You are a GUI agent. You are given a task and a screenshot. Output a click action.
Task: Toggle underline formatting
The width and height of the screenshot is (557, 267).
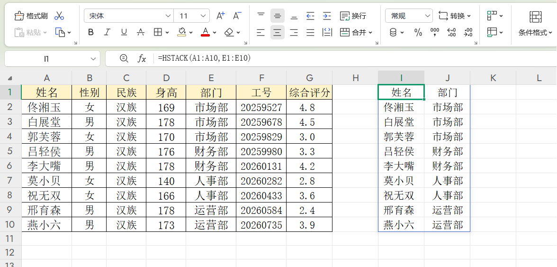(x=124, y=32)
